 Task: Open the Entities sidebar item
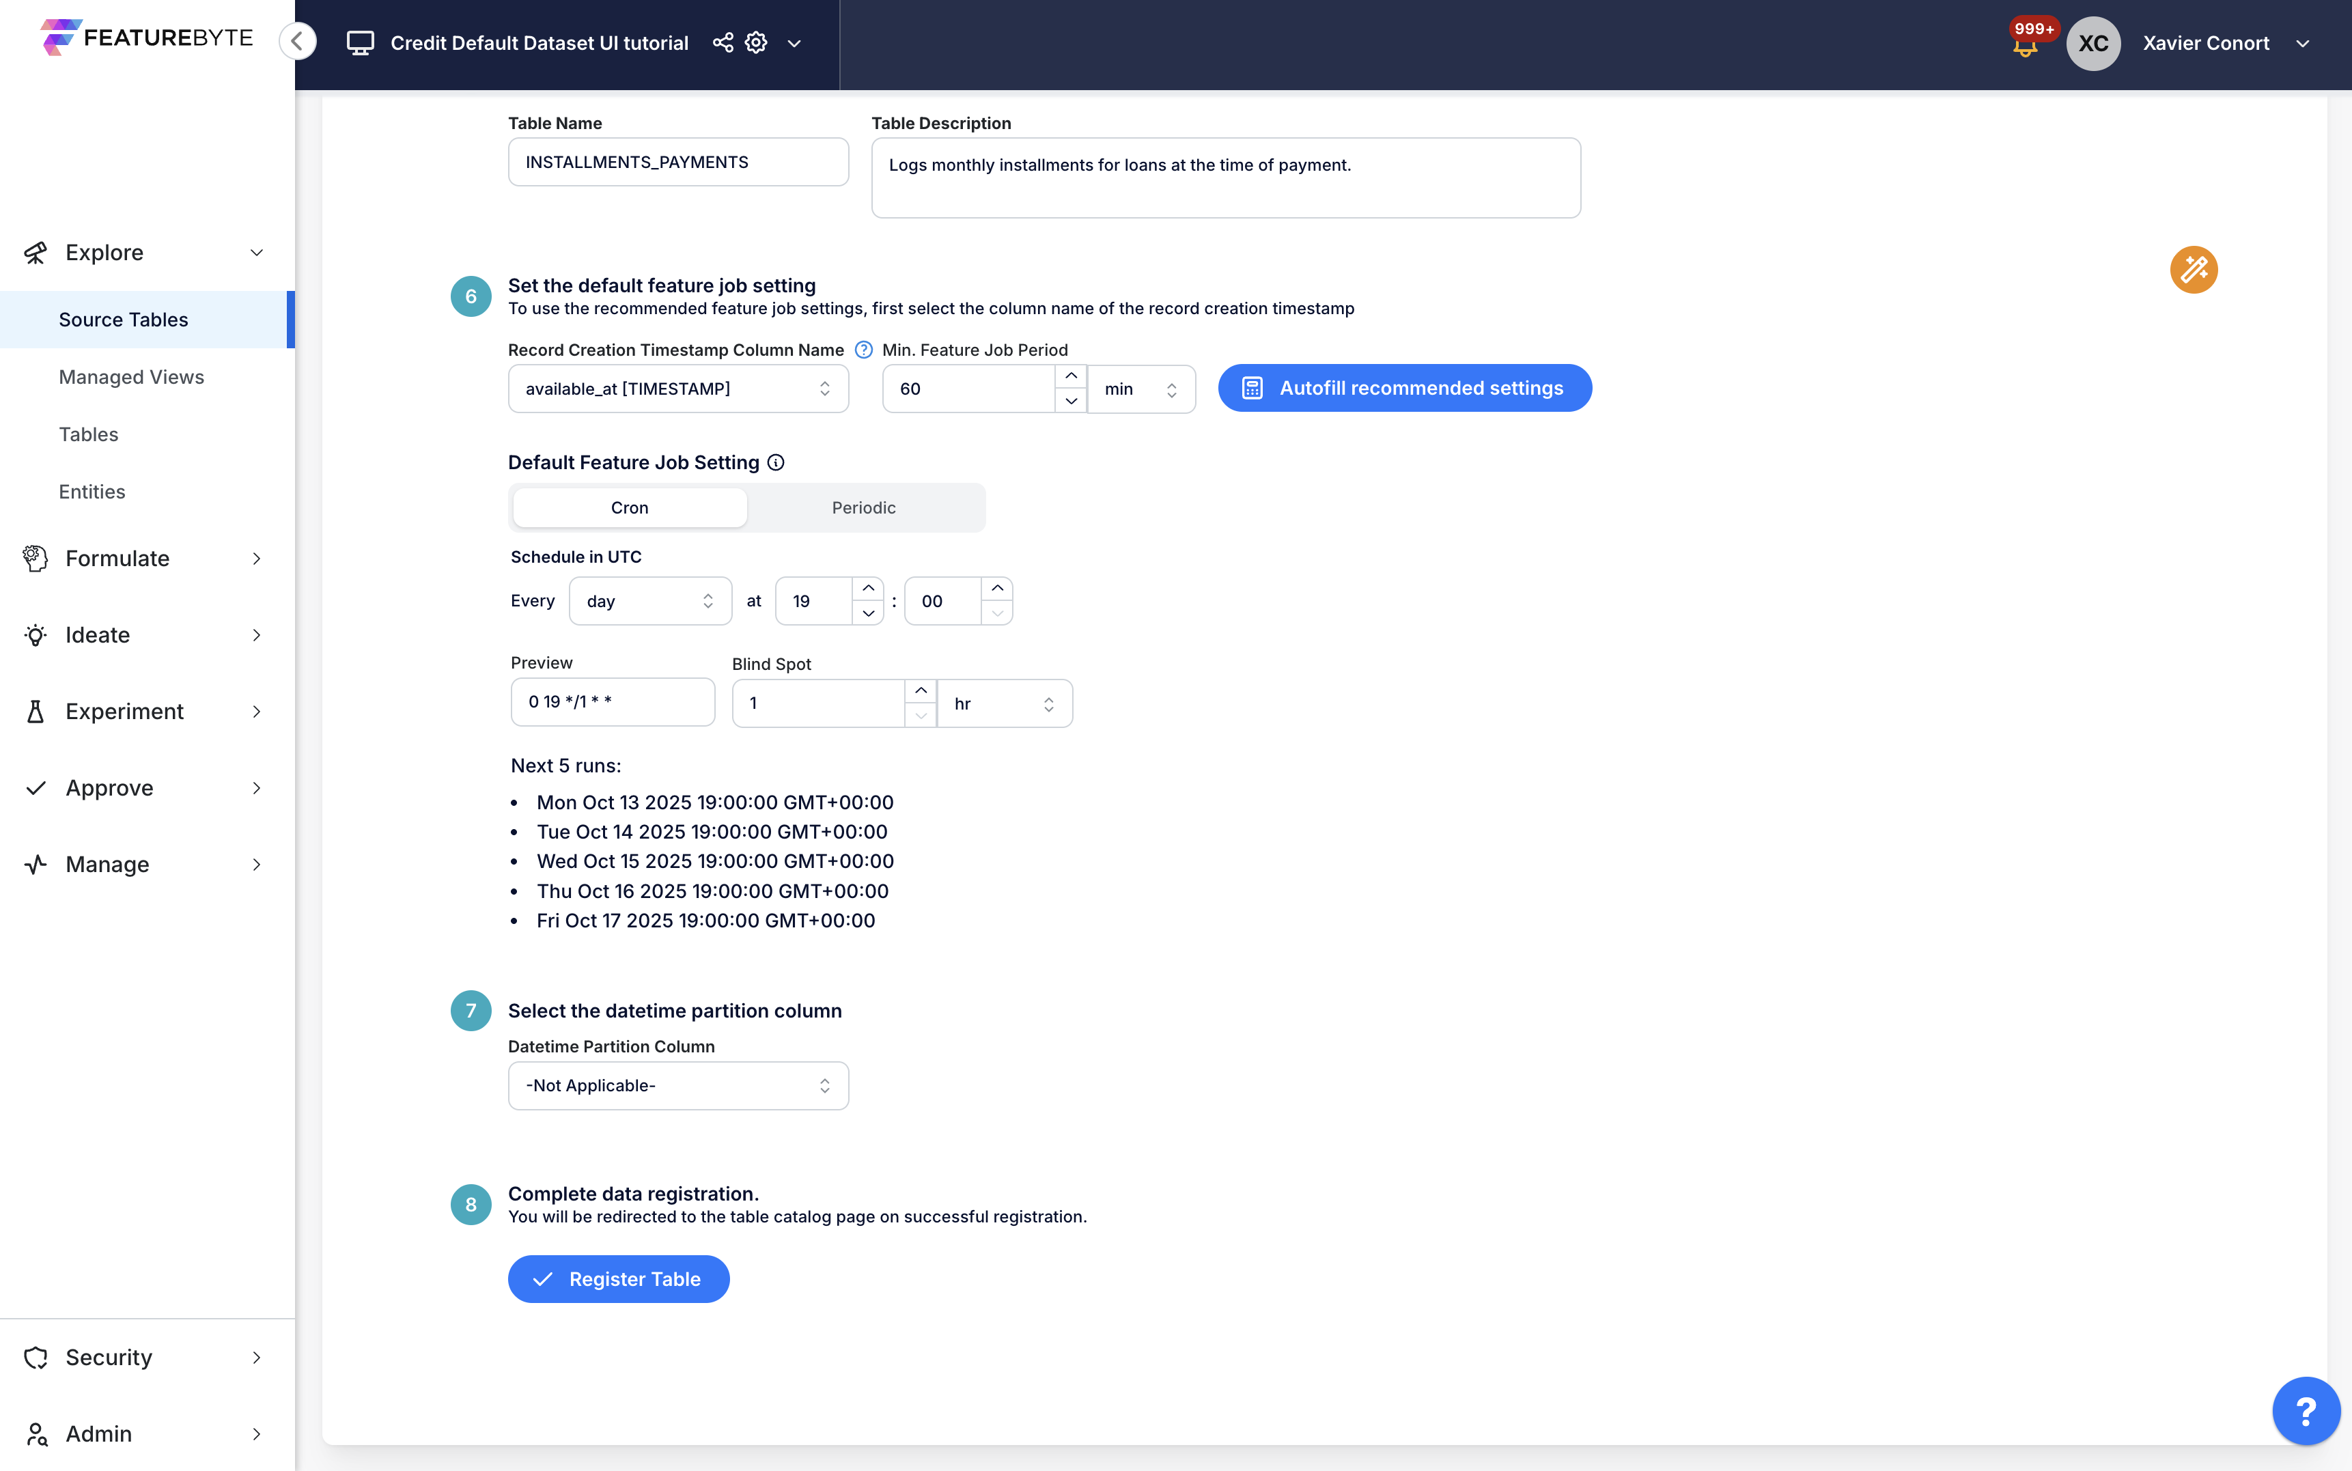pos(92,491)
